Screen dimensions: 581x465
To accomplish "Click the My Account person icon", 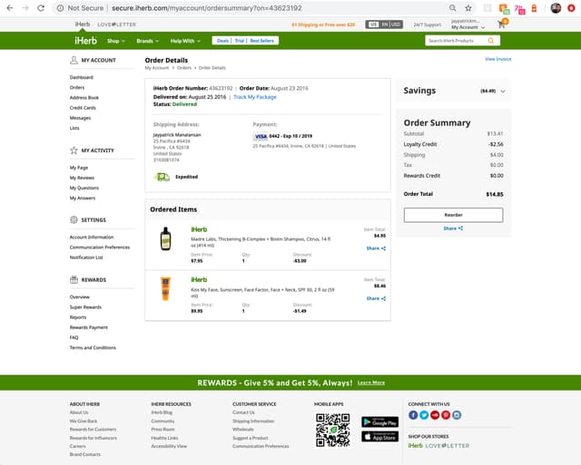I will pyautogui.click(x=74, y=60).
